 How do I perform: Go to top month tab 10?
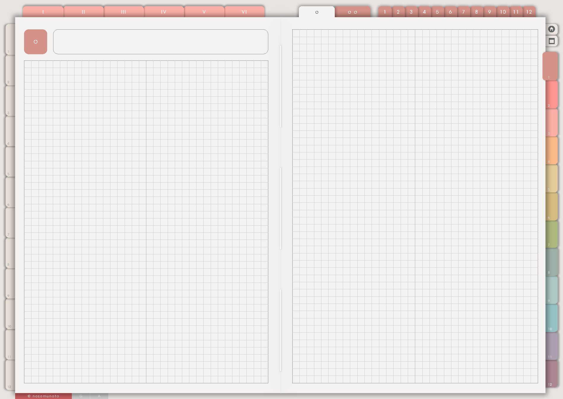pyautogui.click(x=503, y=12)
